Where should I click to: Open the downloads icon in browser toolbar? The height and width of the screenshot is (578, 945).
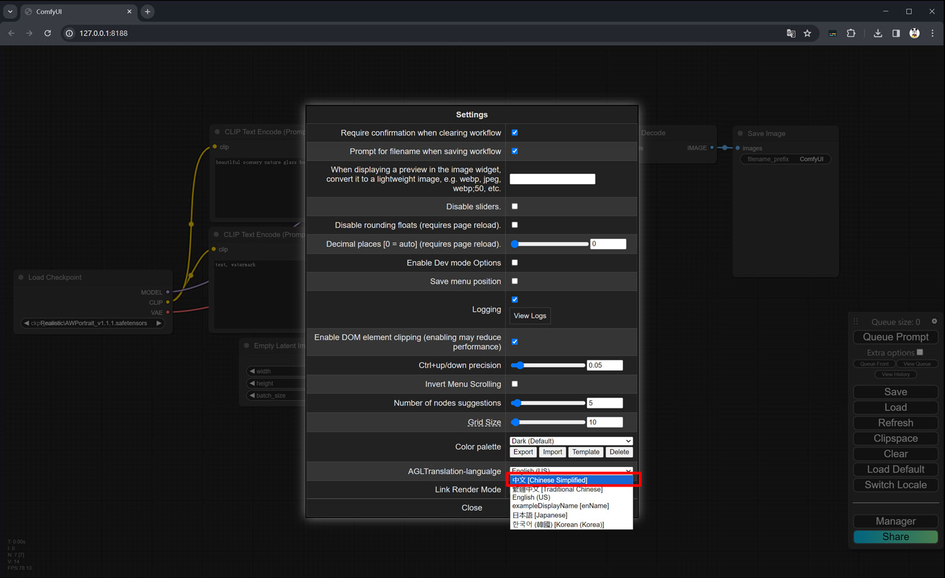point(878,33)
